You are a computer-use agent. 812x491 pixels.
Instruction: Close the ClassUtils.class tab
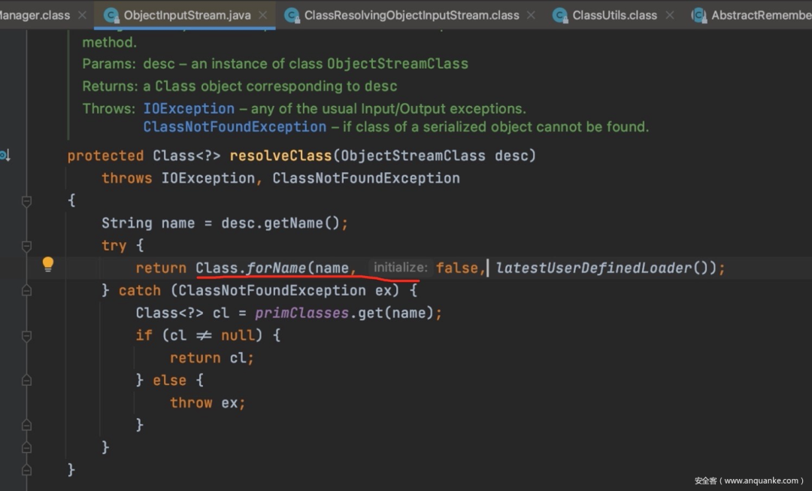tap(670, 16)
